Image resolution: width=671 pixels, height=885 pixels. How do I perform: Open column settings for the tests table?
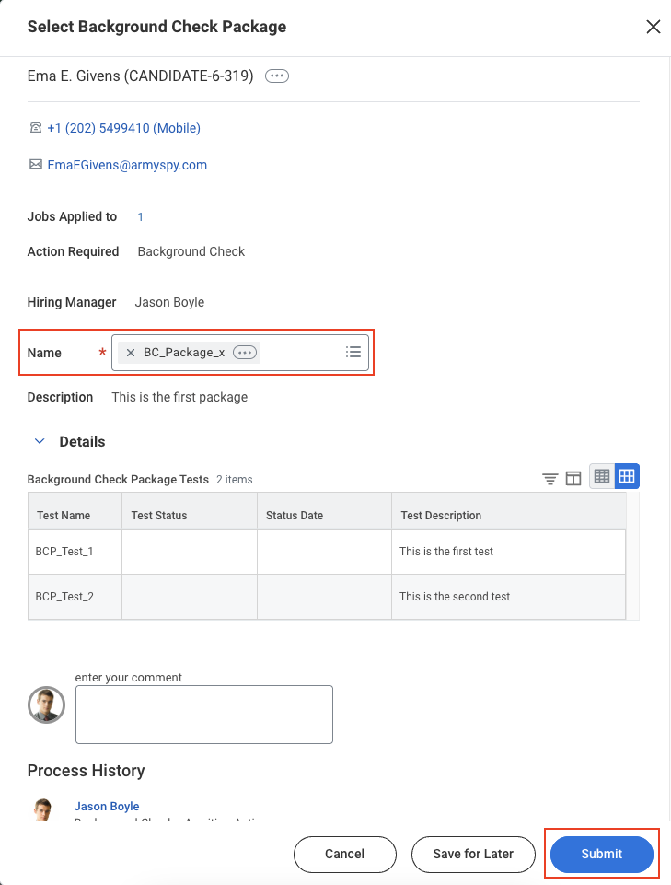point(573,479)
